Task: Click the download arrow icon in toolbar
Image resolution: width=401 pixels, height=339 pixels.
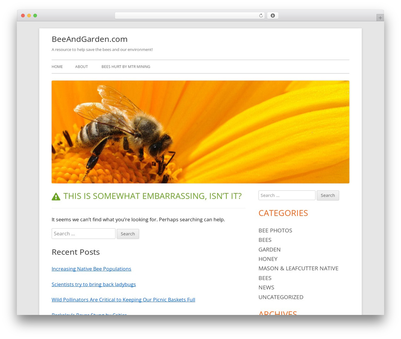Action: coord(273,16)
